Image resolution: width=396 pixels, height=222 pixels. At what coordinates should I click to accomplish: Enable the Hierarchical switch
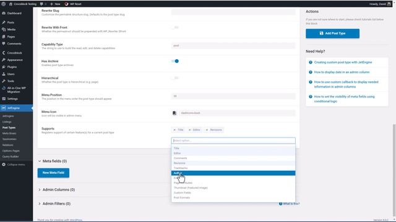point(175,78)
